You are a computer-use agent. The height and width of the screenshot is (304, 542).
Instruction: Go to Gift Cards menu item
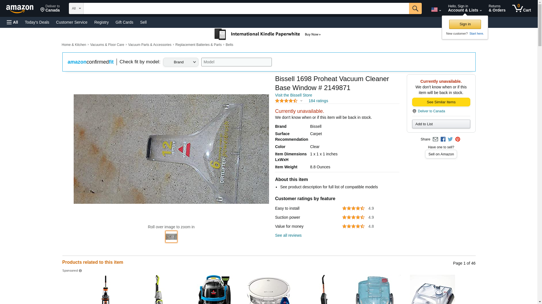[124, 22]
